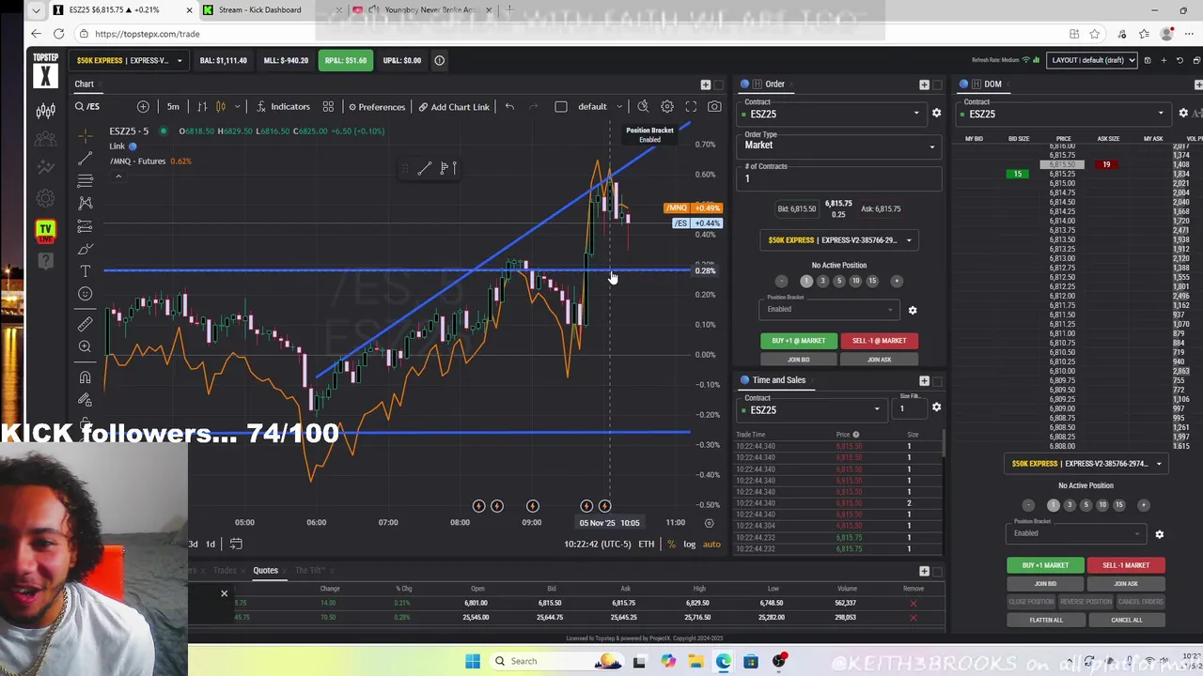
Task: Open the Order panel account selector dropdown
Action: [839, 240]
